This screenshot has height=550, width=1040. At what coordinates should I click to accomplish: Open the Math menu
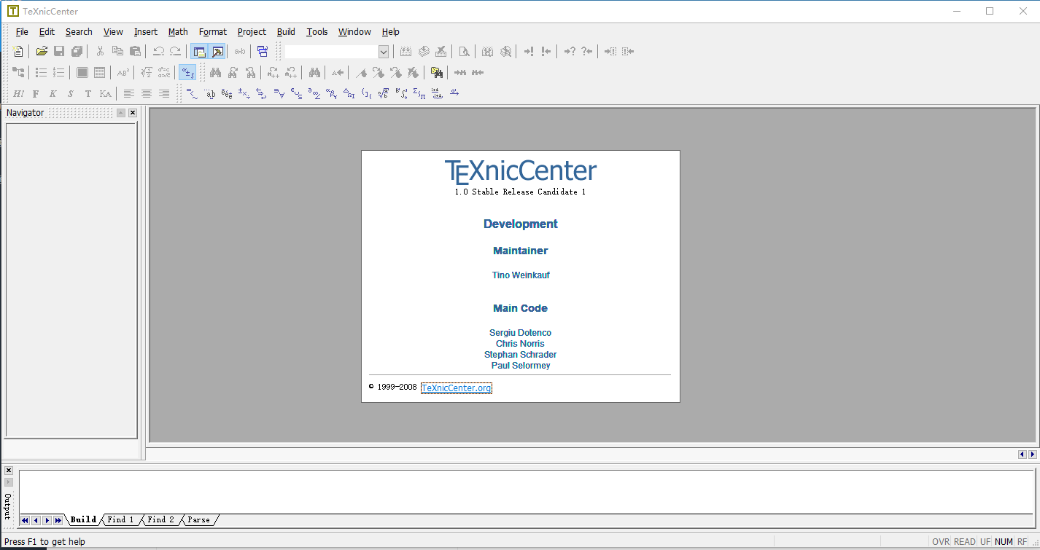178,32
